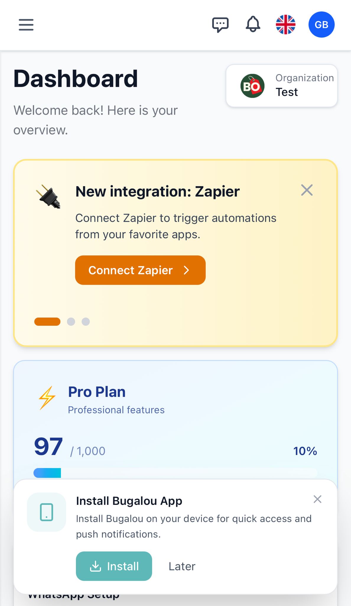Viewport: 351px width, 606px height.
Task: Change language via UK flag icon
Action: point(285,25)
